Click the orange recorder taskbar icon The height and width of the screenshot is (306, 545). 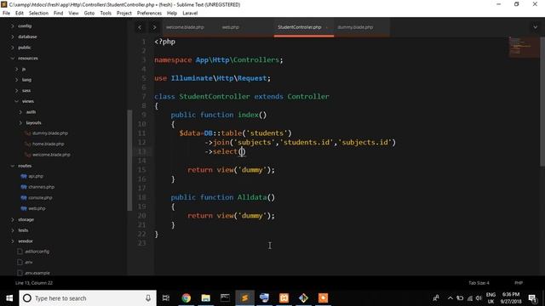323,298
